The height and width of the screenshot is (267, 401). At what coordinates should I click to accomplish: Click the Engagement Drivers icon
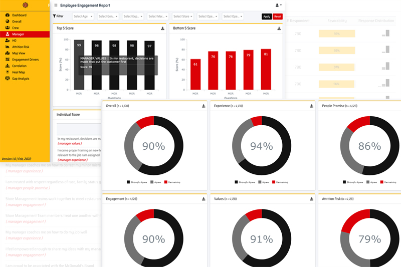(8, 59)
